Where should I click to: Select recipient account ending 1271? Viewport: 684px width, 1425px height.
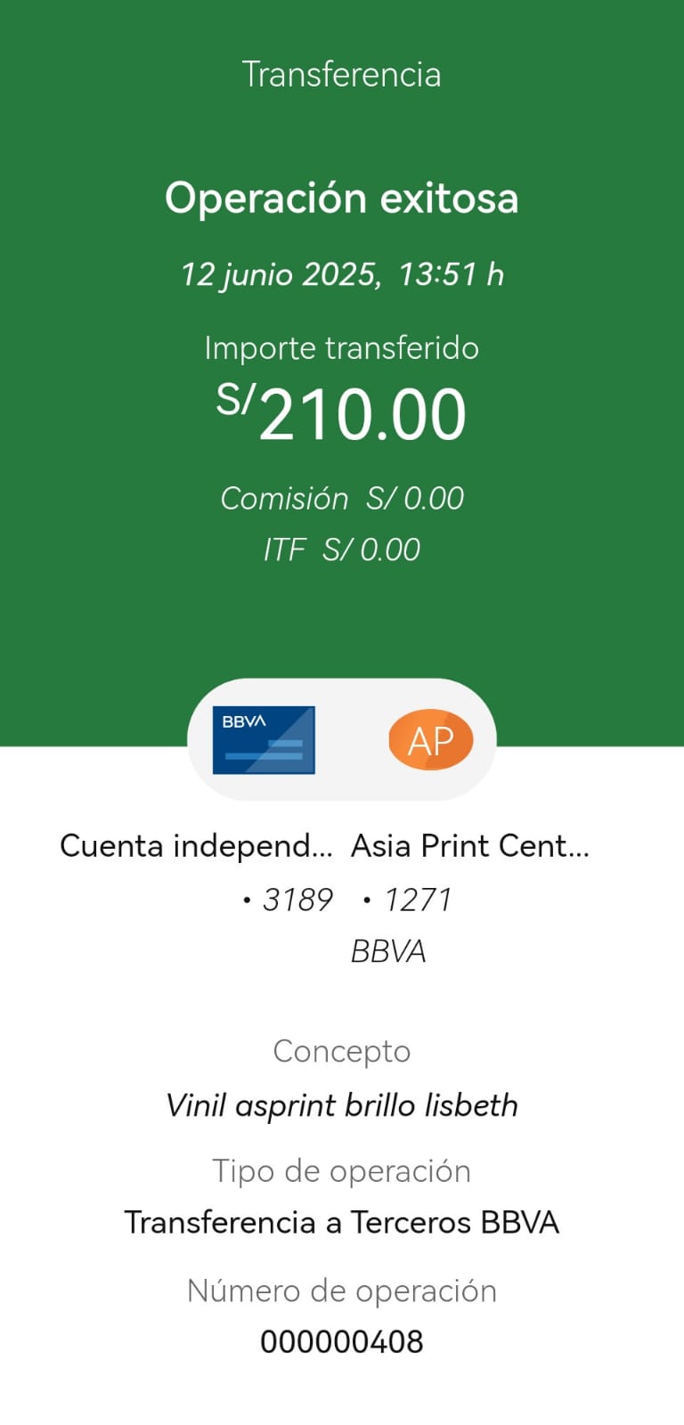pyautogui.click(x=408, y=900)
